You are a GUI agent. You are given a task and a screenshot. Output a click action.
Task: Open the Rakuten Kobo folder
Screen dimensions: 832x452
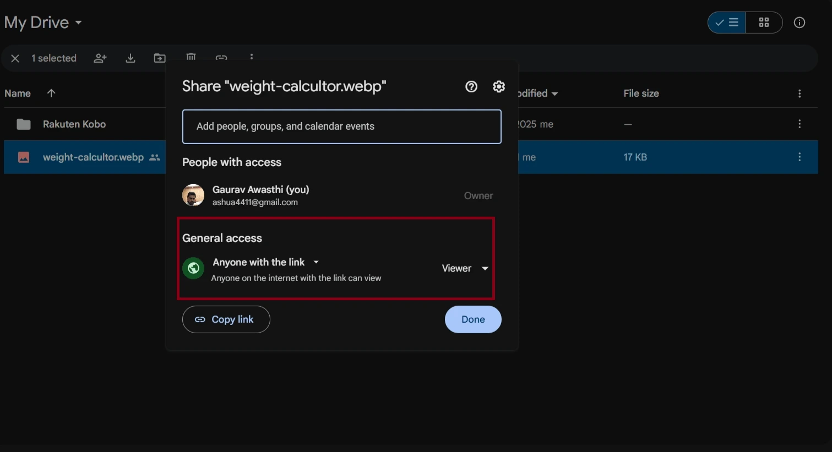74,124
